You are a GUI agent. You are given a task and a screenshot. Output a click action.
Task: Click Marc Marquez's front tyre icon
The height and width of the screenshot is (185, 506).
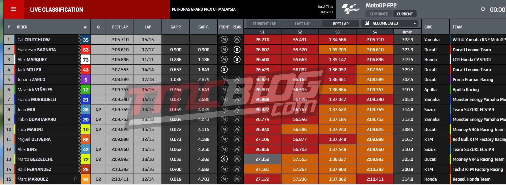point(224,179)
